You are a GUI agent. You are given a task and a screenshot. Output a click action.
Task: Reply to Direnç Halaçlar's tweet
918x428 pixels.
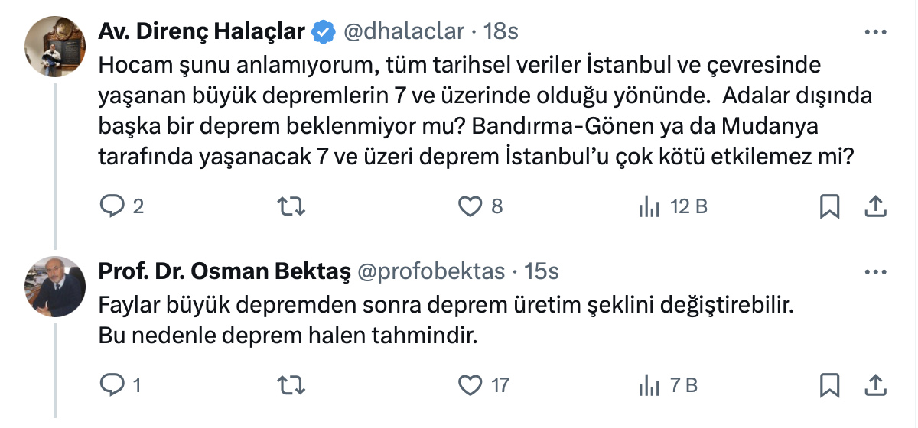tap(112, 206)
